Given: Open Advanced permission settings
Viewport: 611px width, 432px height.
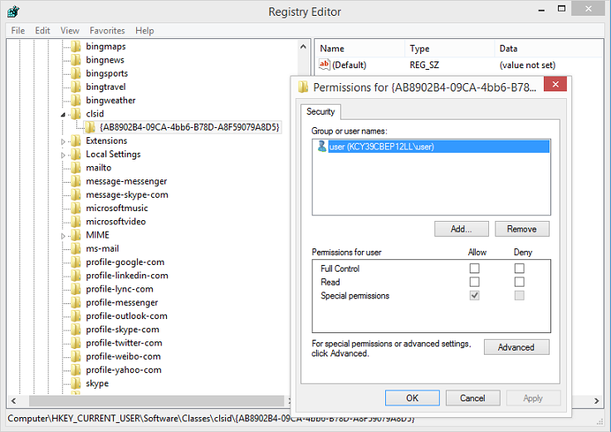Looking at the screenshot, I should [516, 347].
